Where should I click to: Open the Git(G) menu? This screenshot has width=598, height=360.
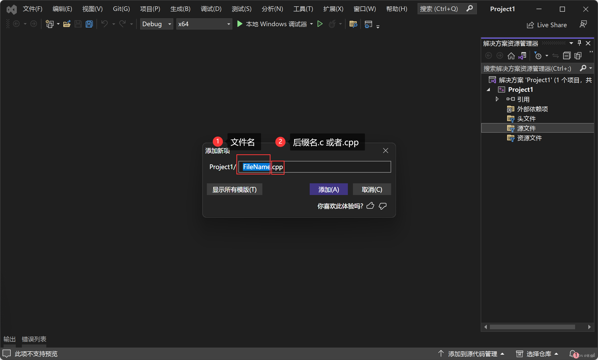pyautogui.click(x=121, y=9)
